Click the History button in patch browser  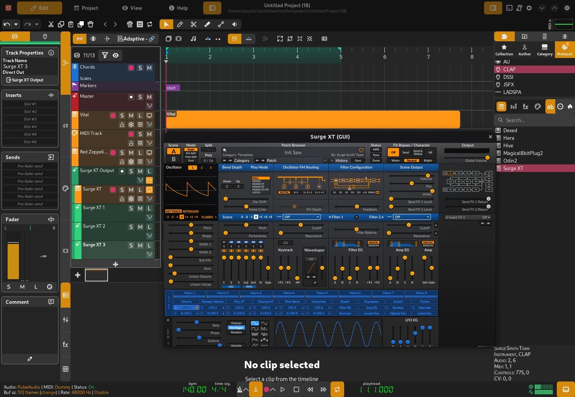coord(341,161)
